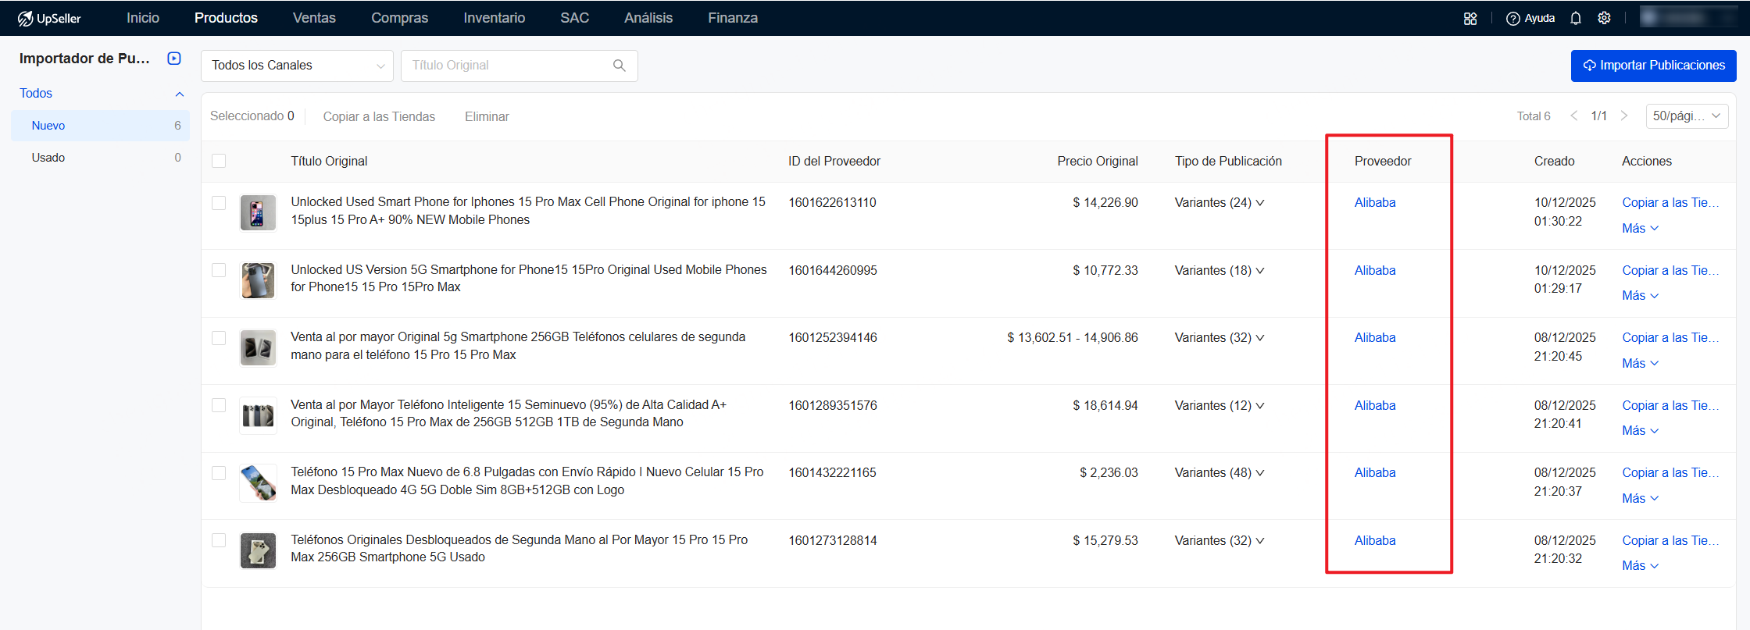Select the 1601622613110 product checkbox
The width and height of the screenshot is (1750, 630).
click(219, 203)
